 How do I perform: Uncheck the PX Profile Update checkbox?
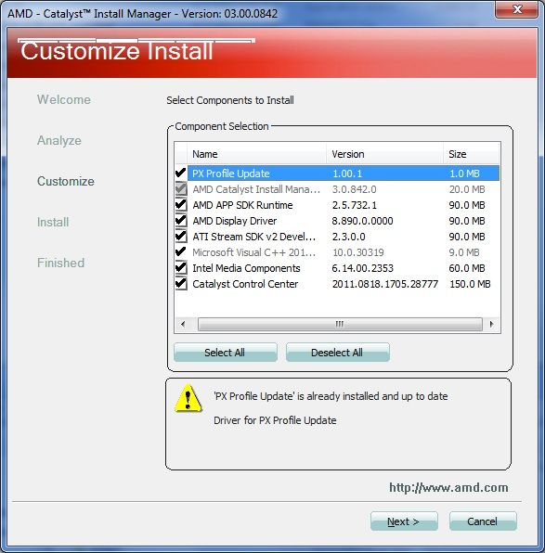[181, 173]
